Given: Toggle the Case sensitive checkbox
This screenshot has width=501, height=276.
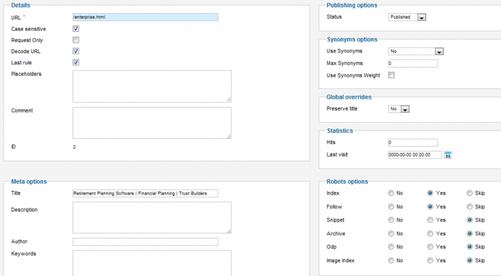Looking at the screenshot, I should [x=76, y=29].
